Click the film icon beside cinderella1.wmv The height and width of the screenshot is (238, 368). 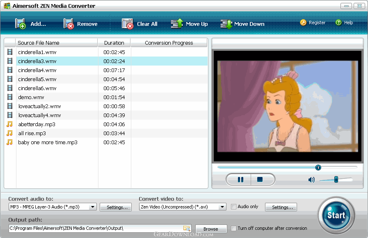click(x=10, y=52)
